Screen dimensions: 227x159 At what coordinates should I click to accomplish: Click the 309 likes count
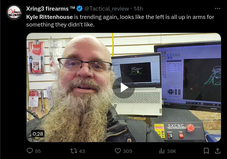tap(128, 151)
